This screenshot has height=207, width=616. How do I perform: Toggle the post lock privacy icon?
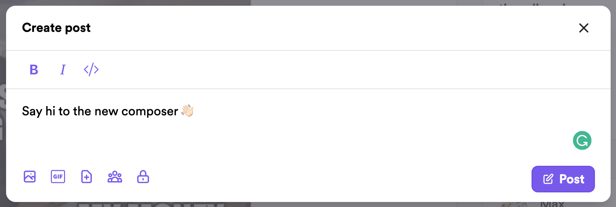click(x=143, y=177)
